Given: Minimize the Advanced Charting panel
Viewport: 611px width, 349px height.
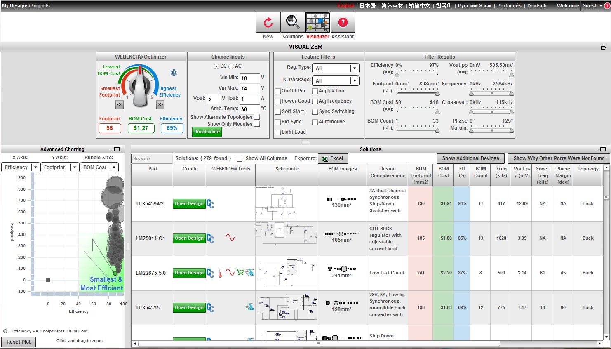Looking at the screenshot, I should (x=112, y=150).
